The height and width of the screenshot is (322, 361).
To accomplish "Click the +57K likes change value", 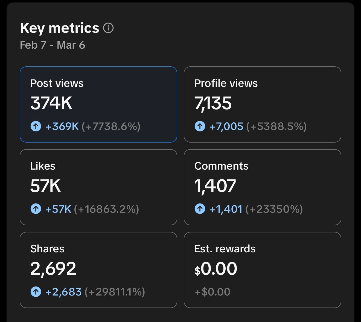I will click(58, 209).
